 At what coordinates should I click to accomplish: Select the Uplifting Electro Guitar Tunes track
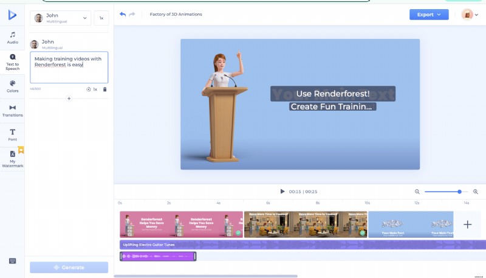[303, 245]
